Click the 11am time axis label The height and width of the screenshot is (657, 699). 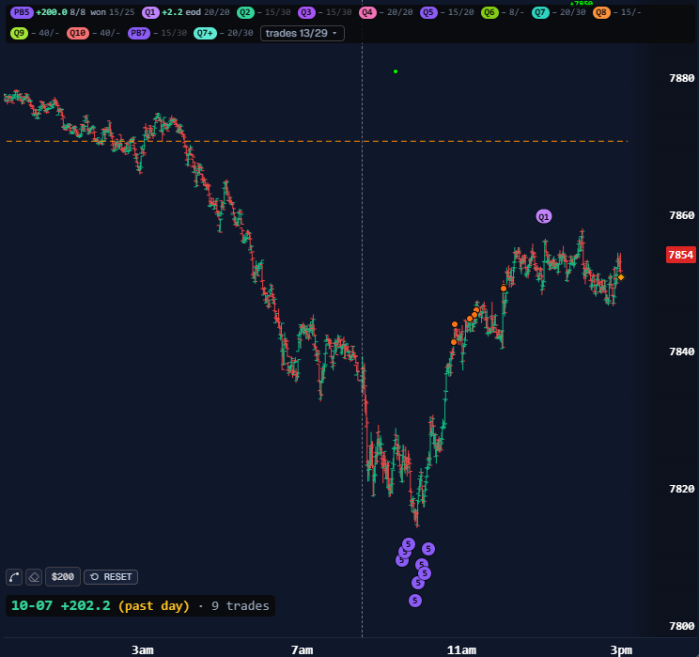pos(462,650)
